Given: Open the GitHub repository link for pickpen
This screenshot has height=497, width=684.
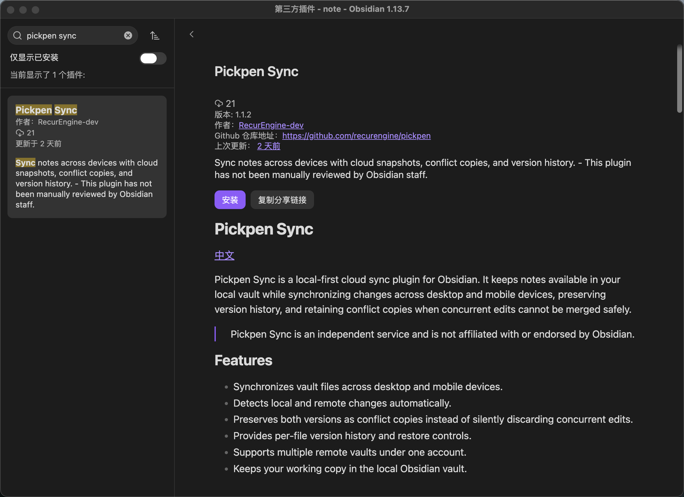Looking at the screenshot, I should [356, 136].
